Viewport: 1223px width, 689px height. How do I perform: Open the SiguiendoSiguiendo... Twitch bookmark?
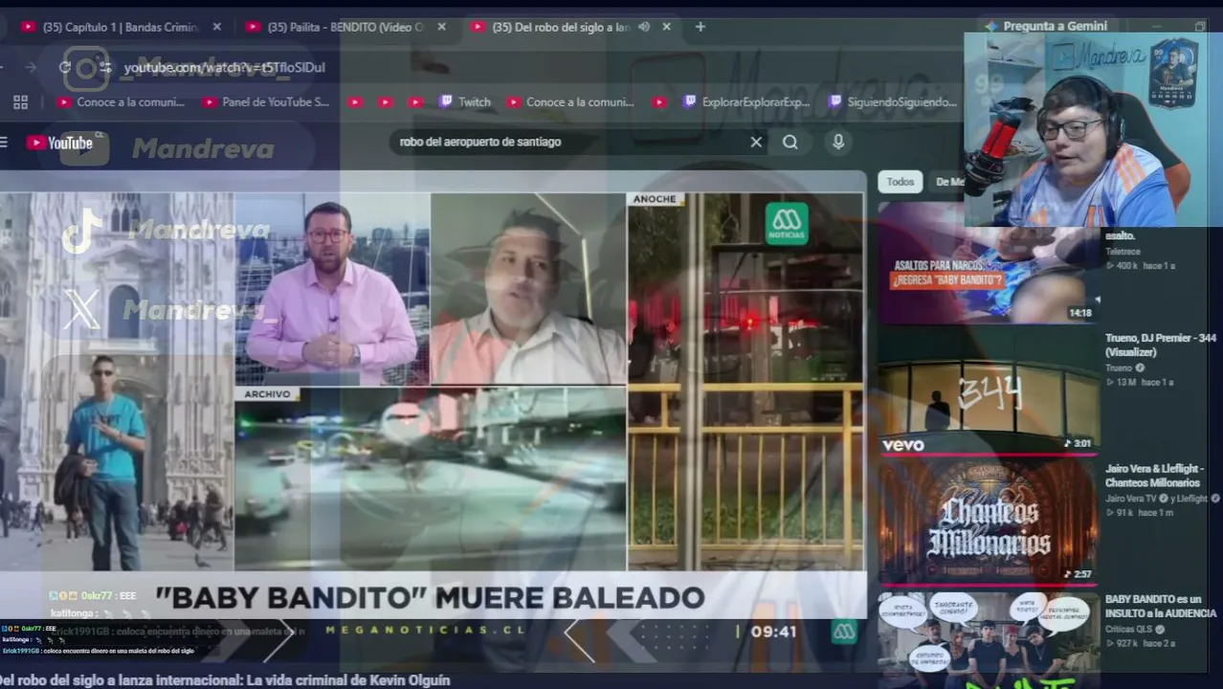point(893,101)
